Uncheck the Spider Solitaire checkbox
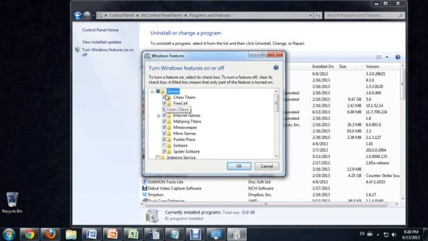This screenshot has width=428, height=241. (164, 151)
